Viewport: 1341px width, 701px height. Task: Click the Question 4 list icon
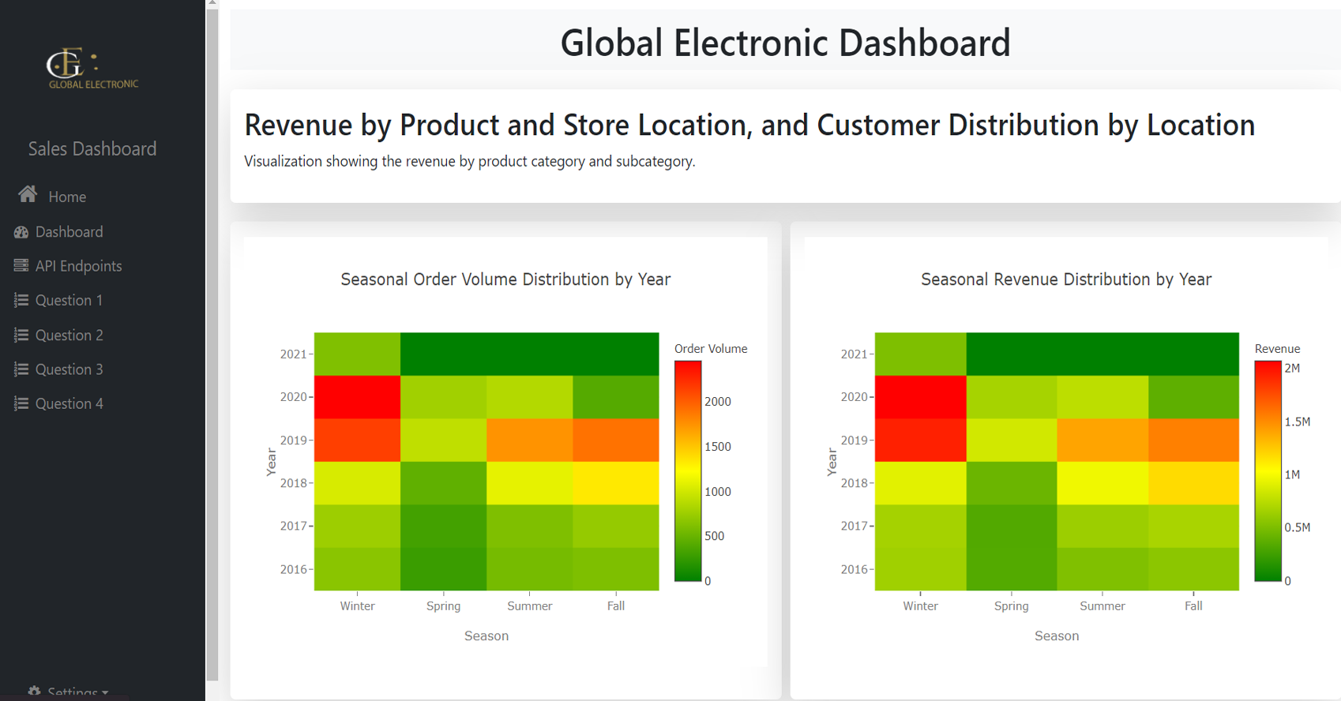[21, 404]
